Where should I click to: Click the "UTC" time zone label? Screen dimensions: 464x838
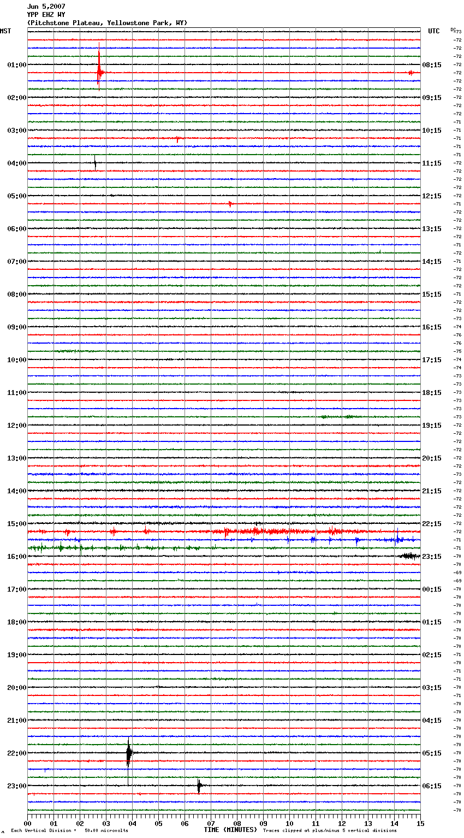point(434,31)
